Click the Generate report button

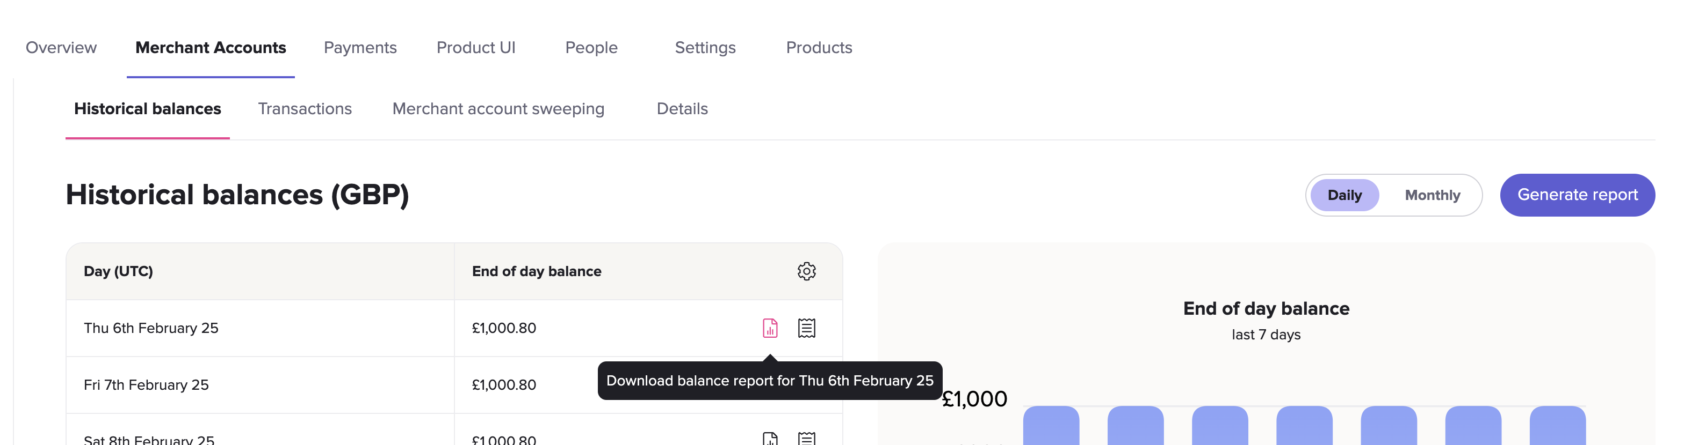pyautogui.click(x=1577, y=195)
